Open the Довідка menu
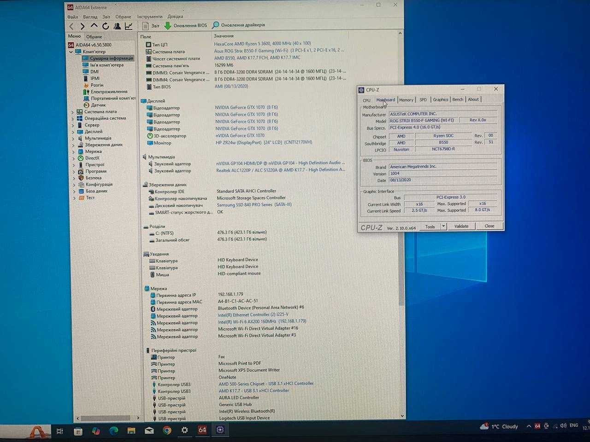The height and width of the screenshot is (442, 590). [175, 17]
